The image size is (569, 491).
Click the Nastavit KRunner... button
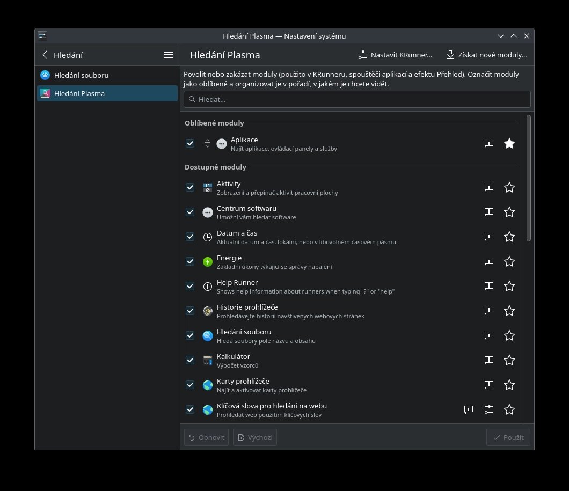coord(395,55)
